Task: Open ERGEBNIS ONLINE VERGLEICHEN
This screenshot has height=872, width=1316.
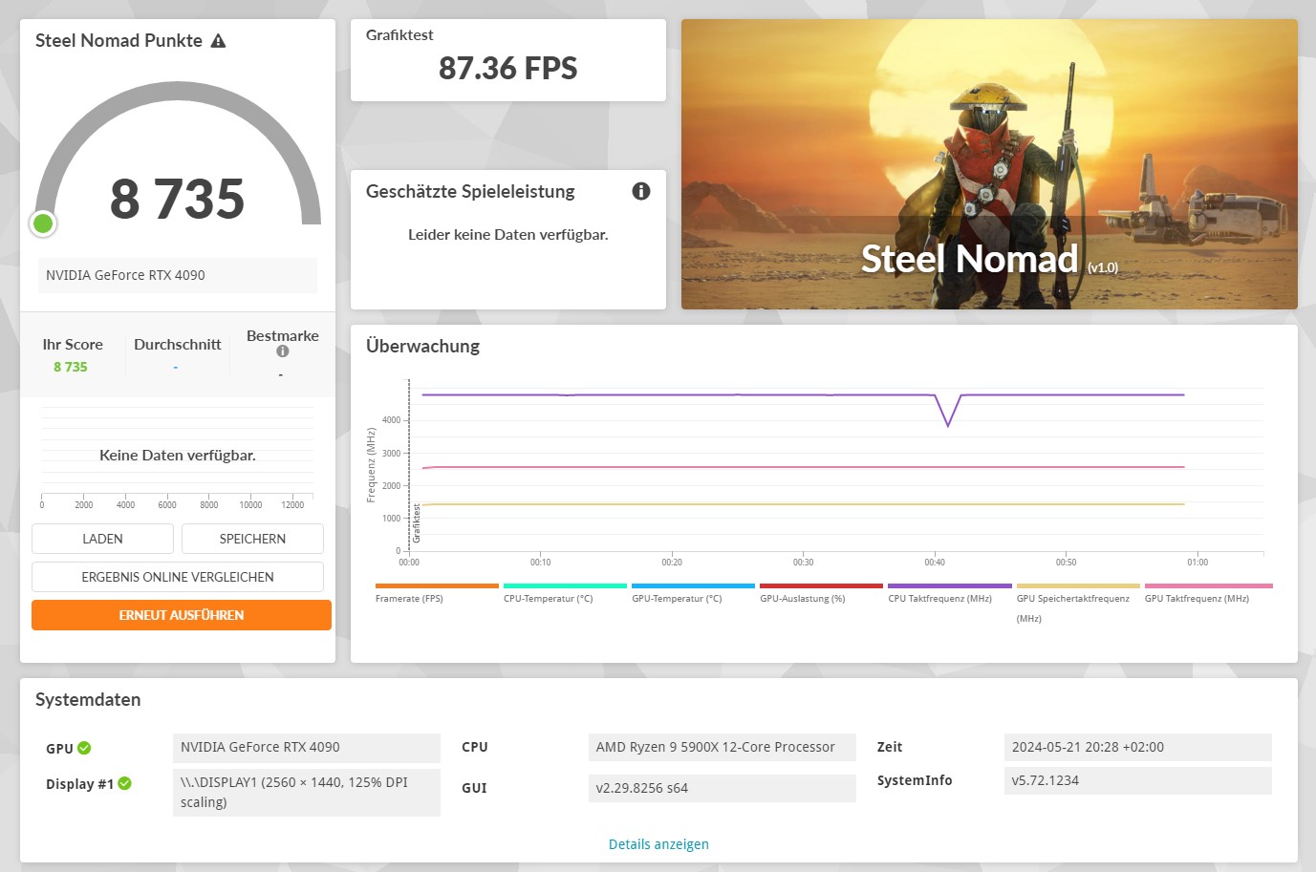Action: pos(178,577)
